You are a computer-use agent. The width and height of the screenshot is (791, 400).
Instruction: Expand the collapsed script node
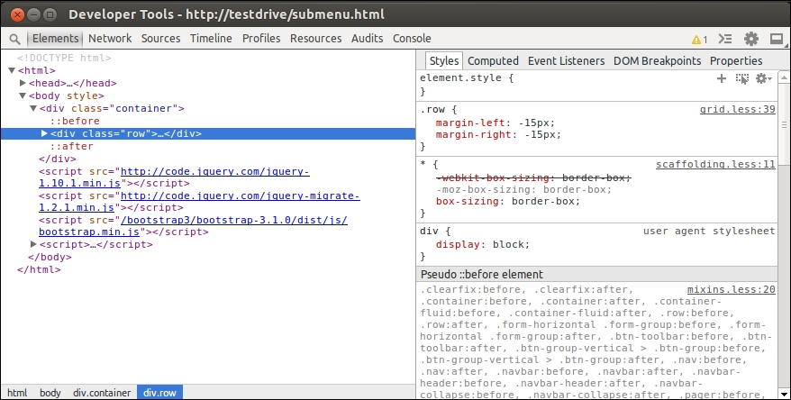click(x=33, y=244)
